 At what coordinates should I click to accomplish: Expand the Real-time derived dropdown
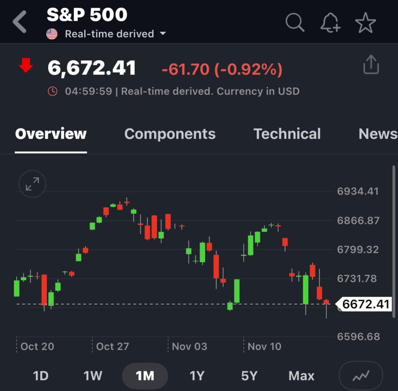[x=162, y=34]
